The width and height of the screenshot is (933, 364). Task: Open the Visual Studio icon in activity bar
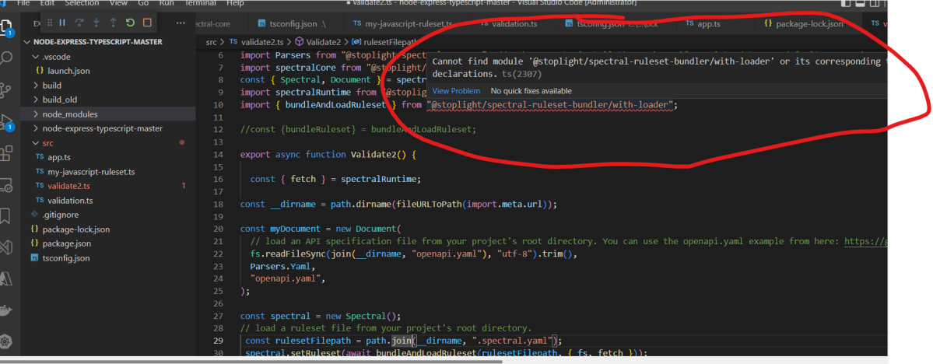tap(6, 247)
